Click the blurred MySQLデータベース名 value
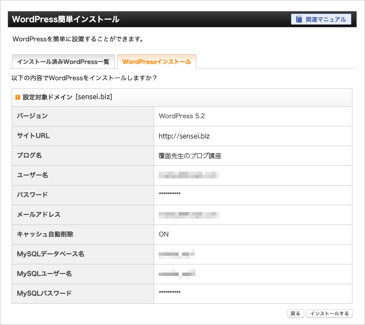 point(176,254)
